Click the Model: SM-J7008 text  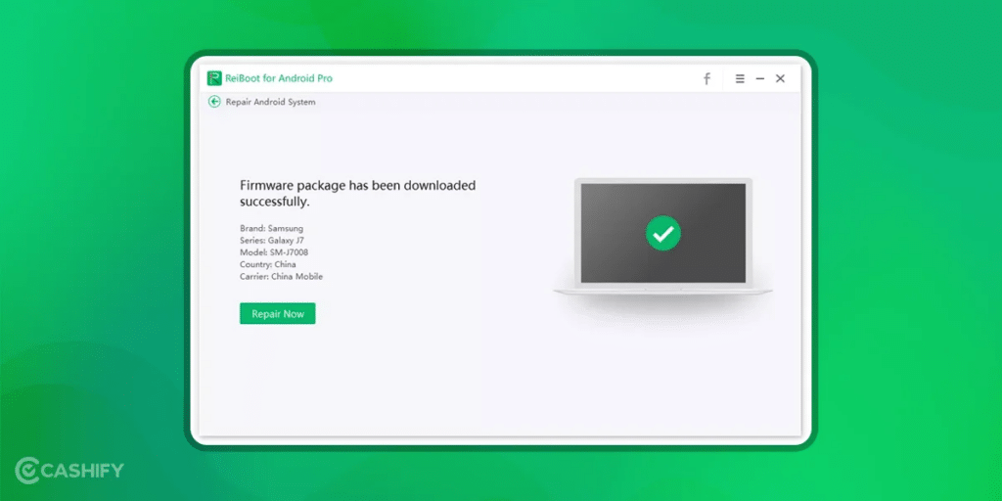274,252
